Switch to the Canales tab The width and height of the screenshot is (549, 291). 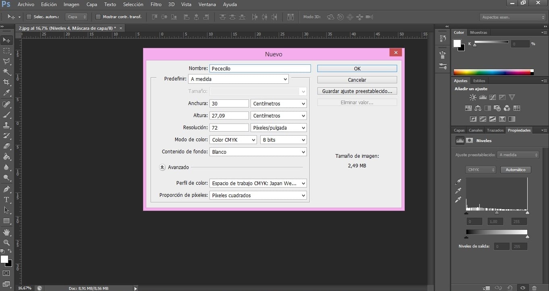(476, 130)
